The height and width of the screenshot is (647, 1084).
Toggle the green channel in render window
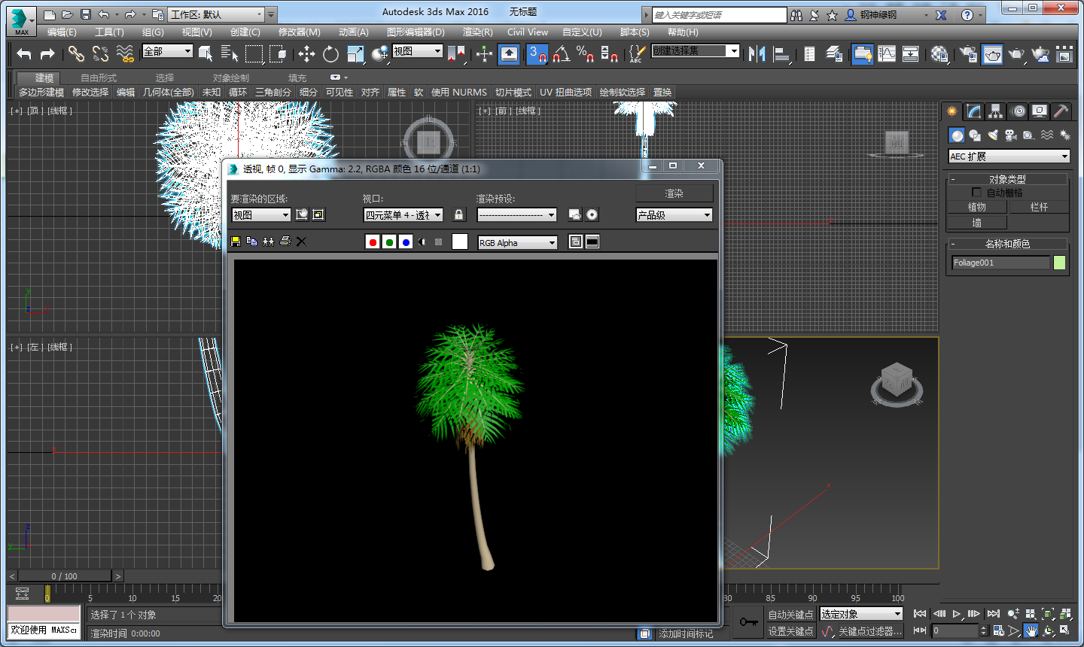[389, 241]
